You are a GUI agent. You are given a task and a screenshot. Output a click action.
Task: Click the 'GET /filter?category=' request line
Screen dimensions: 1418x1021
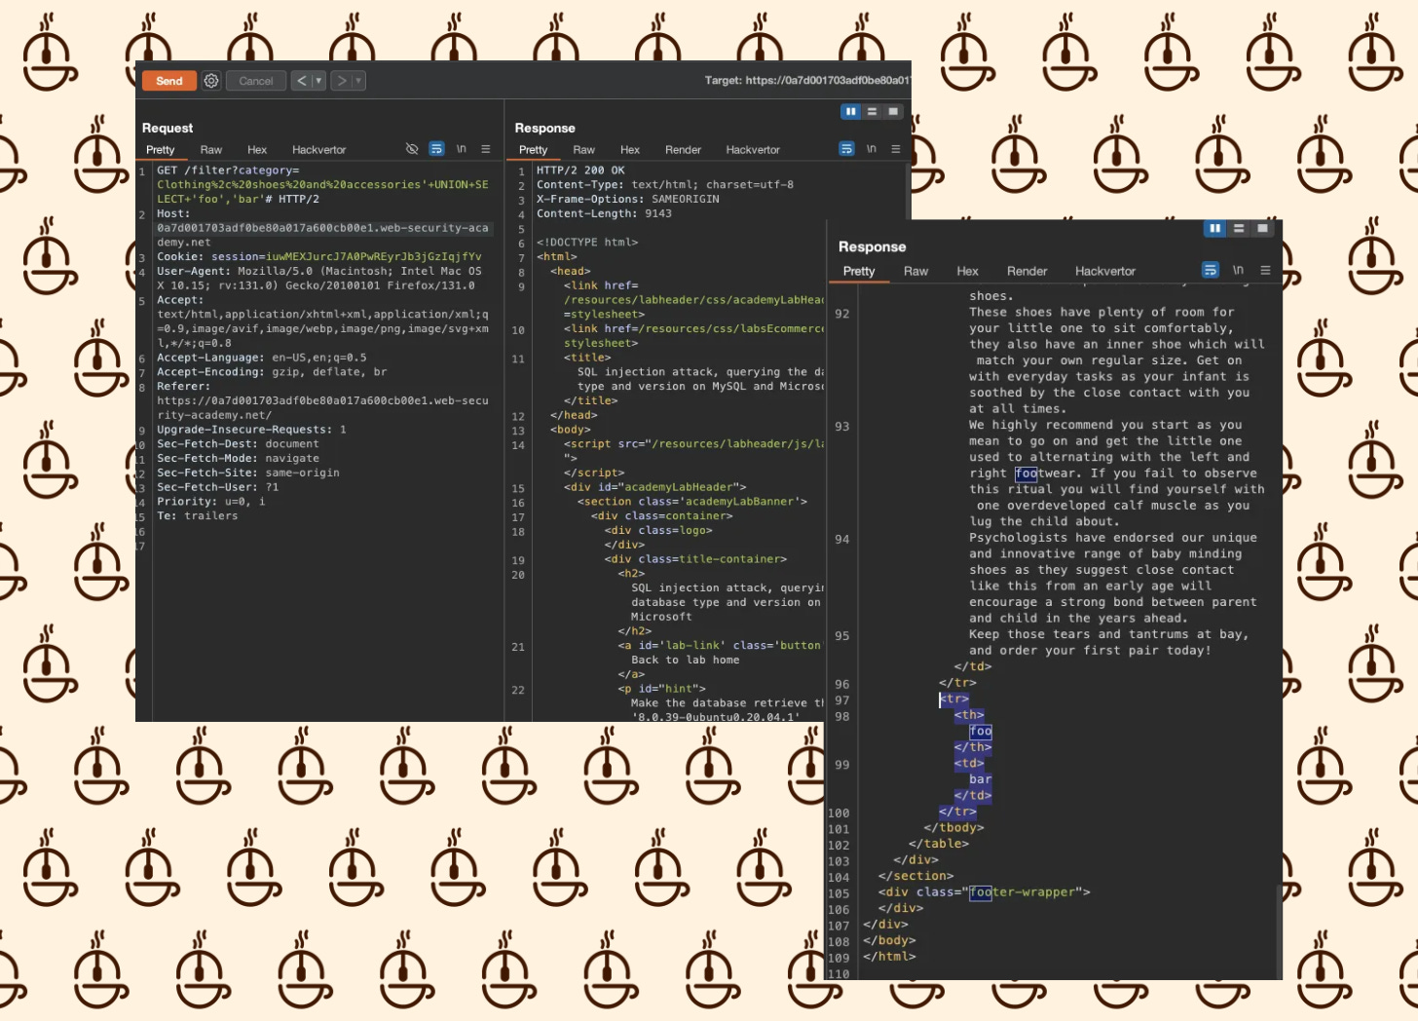229,170
